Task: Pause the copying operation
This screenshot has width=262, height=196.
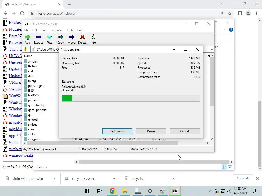Action: (x=151, y=131)
